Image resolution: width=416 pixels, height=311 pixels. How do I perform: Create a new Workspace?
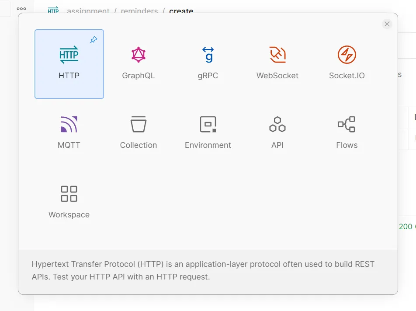pyautogui.click(x=69, y=201)
